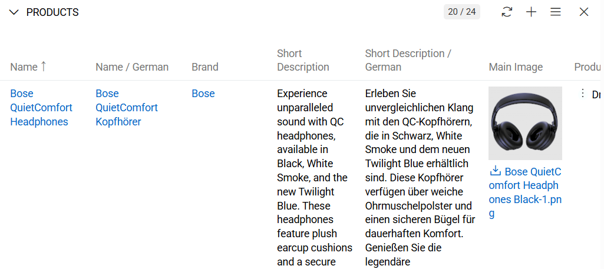Click the ascending sort arrow icon
Screen dimensions: 604x269
click(x=44, y=67)
